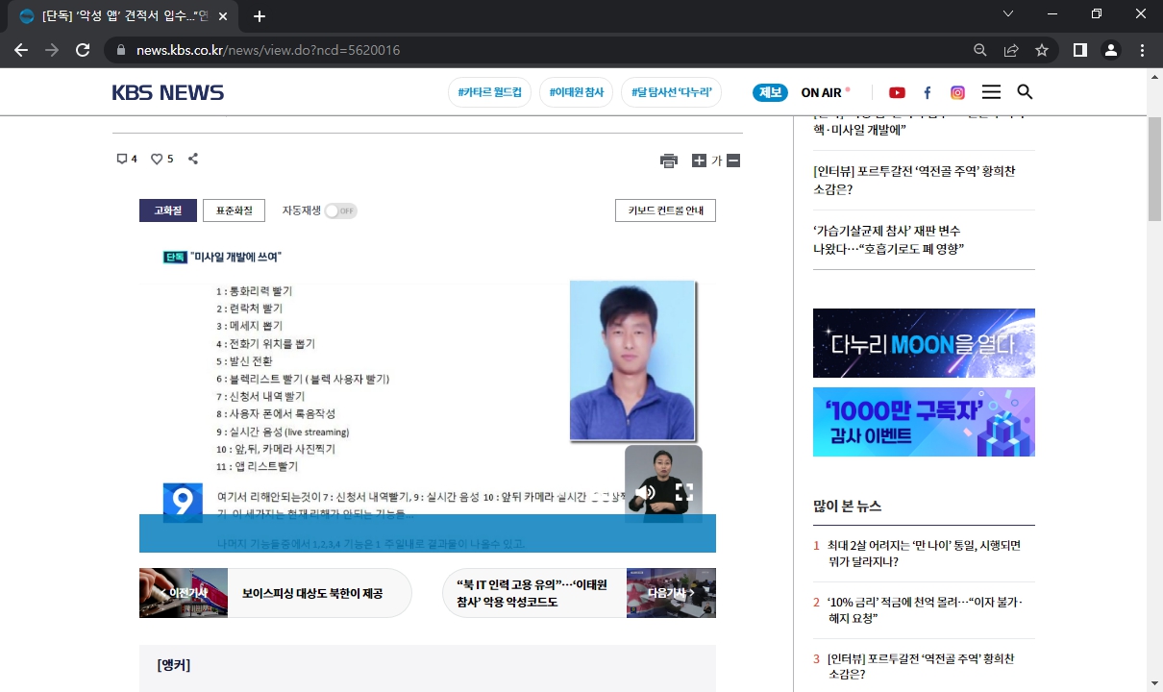Open 가습기살균제 참사 재판 변수 headline
The width and height of the screenshot is (1163, 692).
point(889,239)
